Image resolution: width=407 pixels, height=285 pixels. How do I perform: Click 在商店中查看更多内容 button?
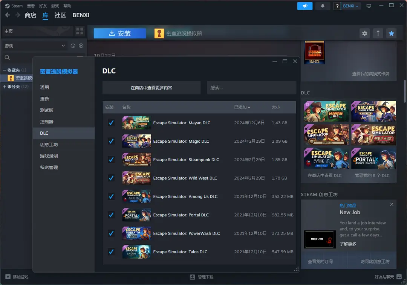click(151, 88)
